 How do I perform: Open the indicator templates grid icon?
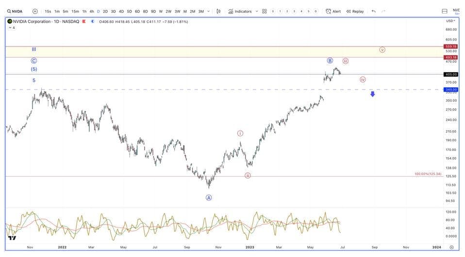pyautogui.click(x=265, y=11)
